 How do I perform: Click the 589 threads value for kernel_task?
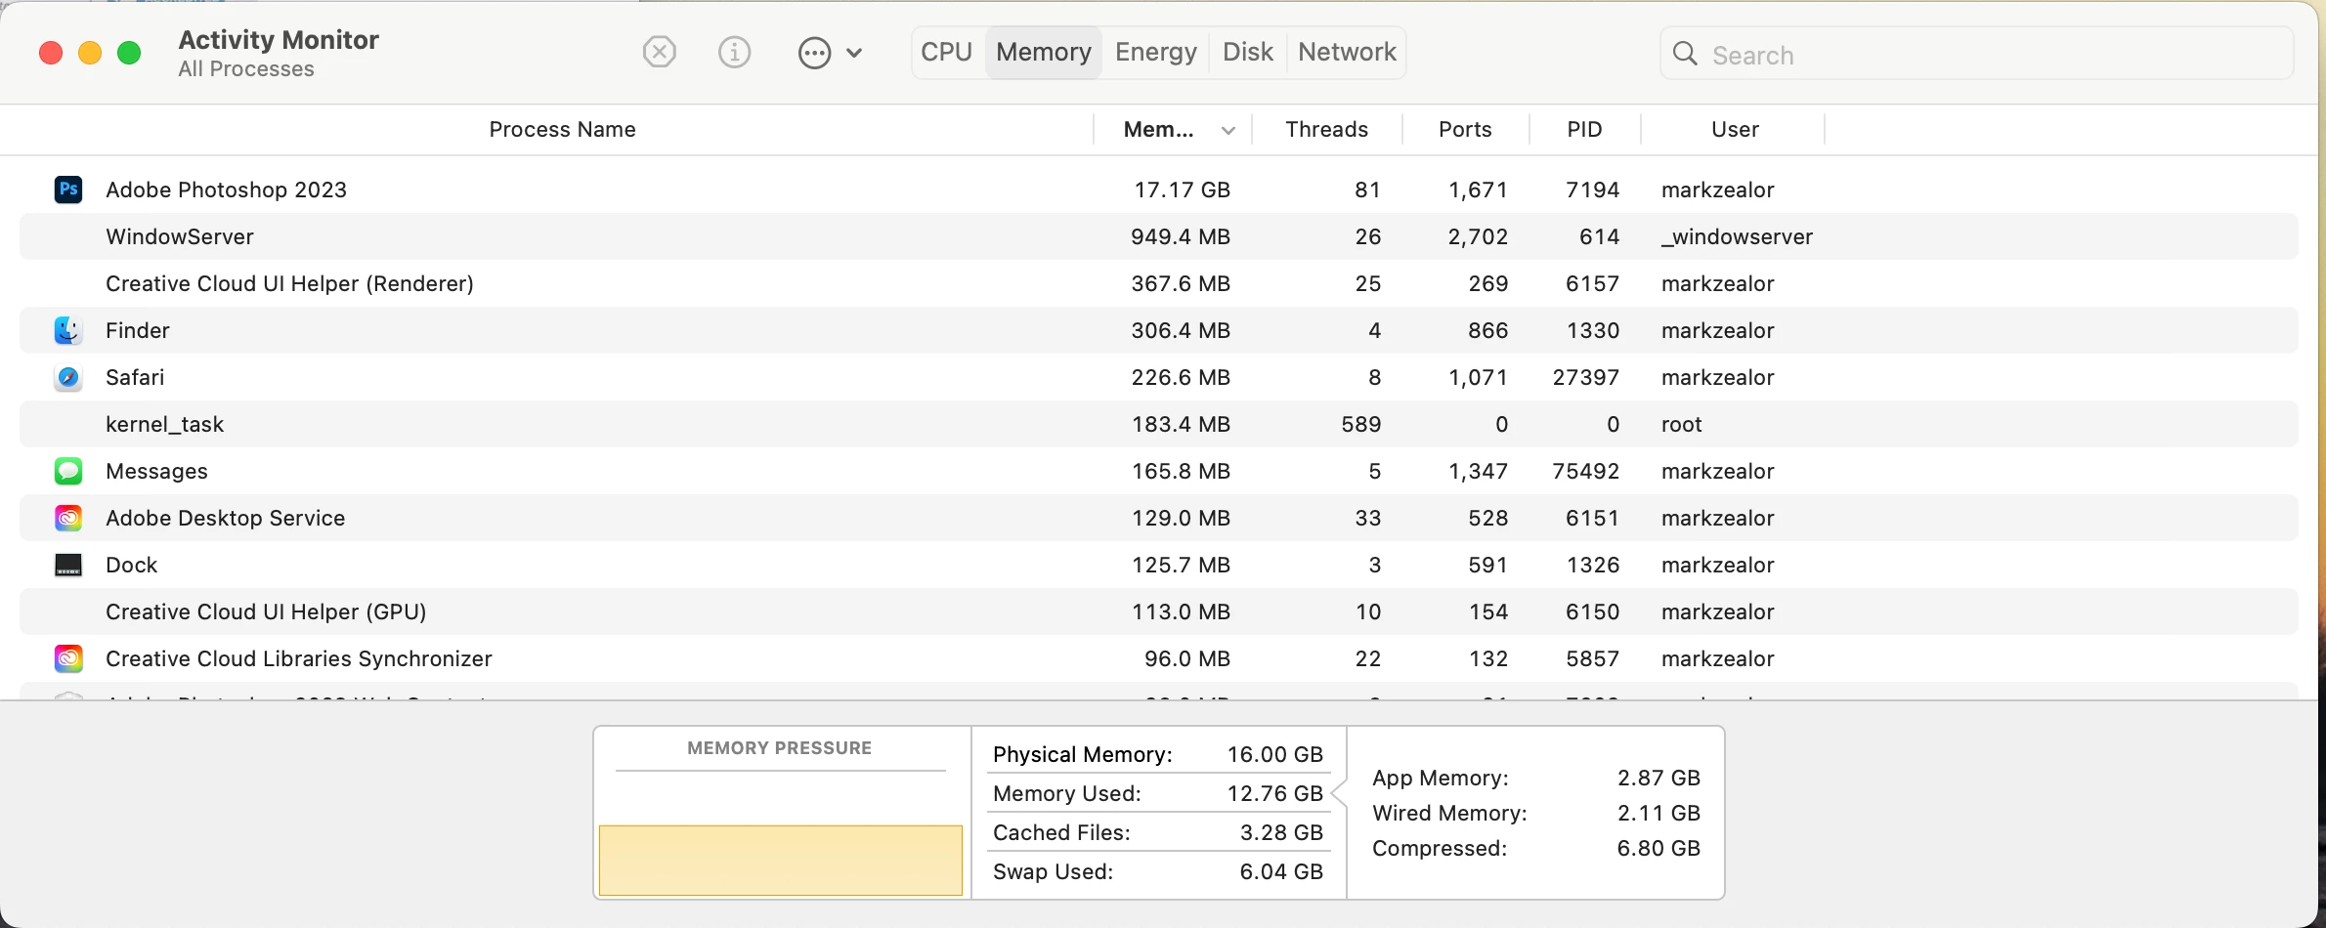[x=1360, y=424]
